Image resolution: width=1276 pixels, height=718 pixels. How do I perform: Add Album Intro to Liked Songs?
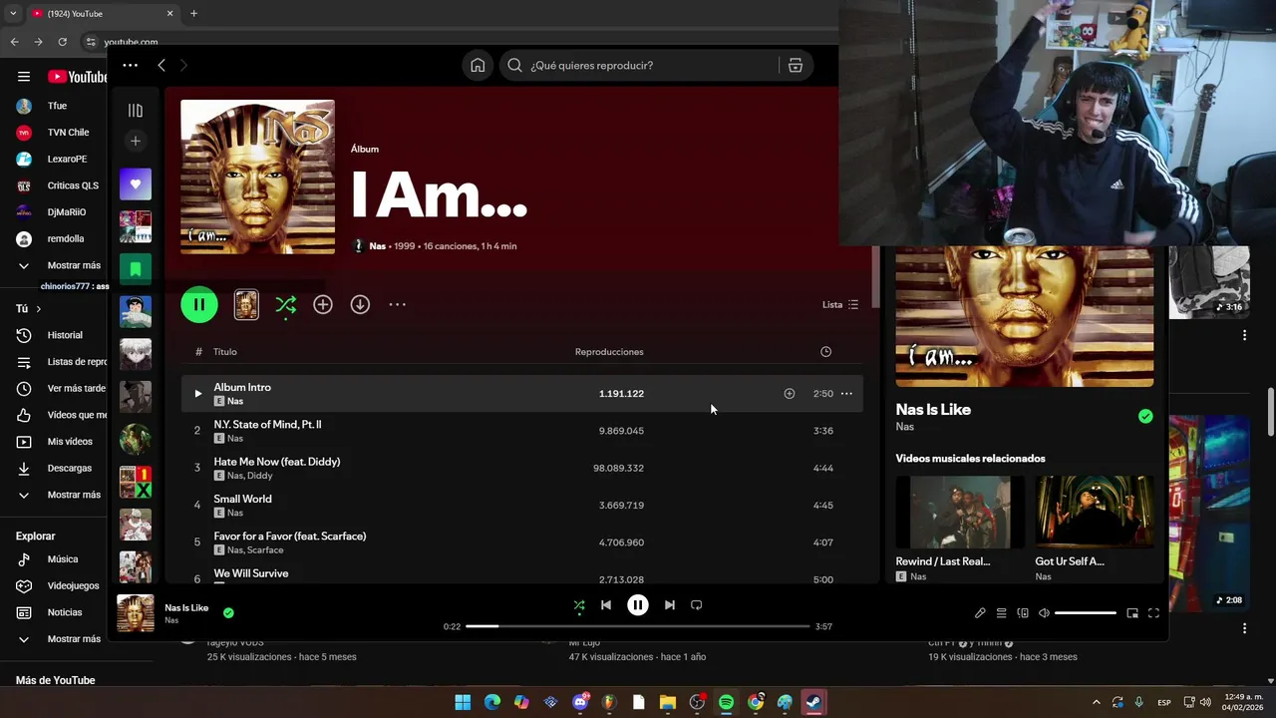789,394
